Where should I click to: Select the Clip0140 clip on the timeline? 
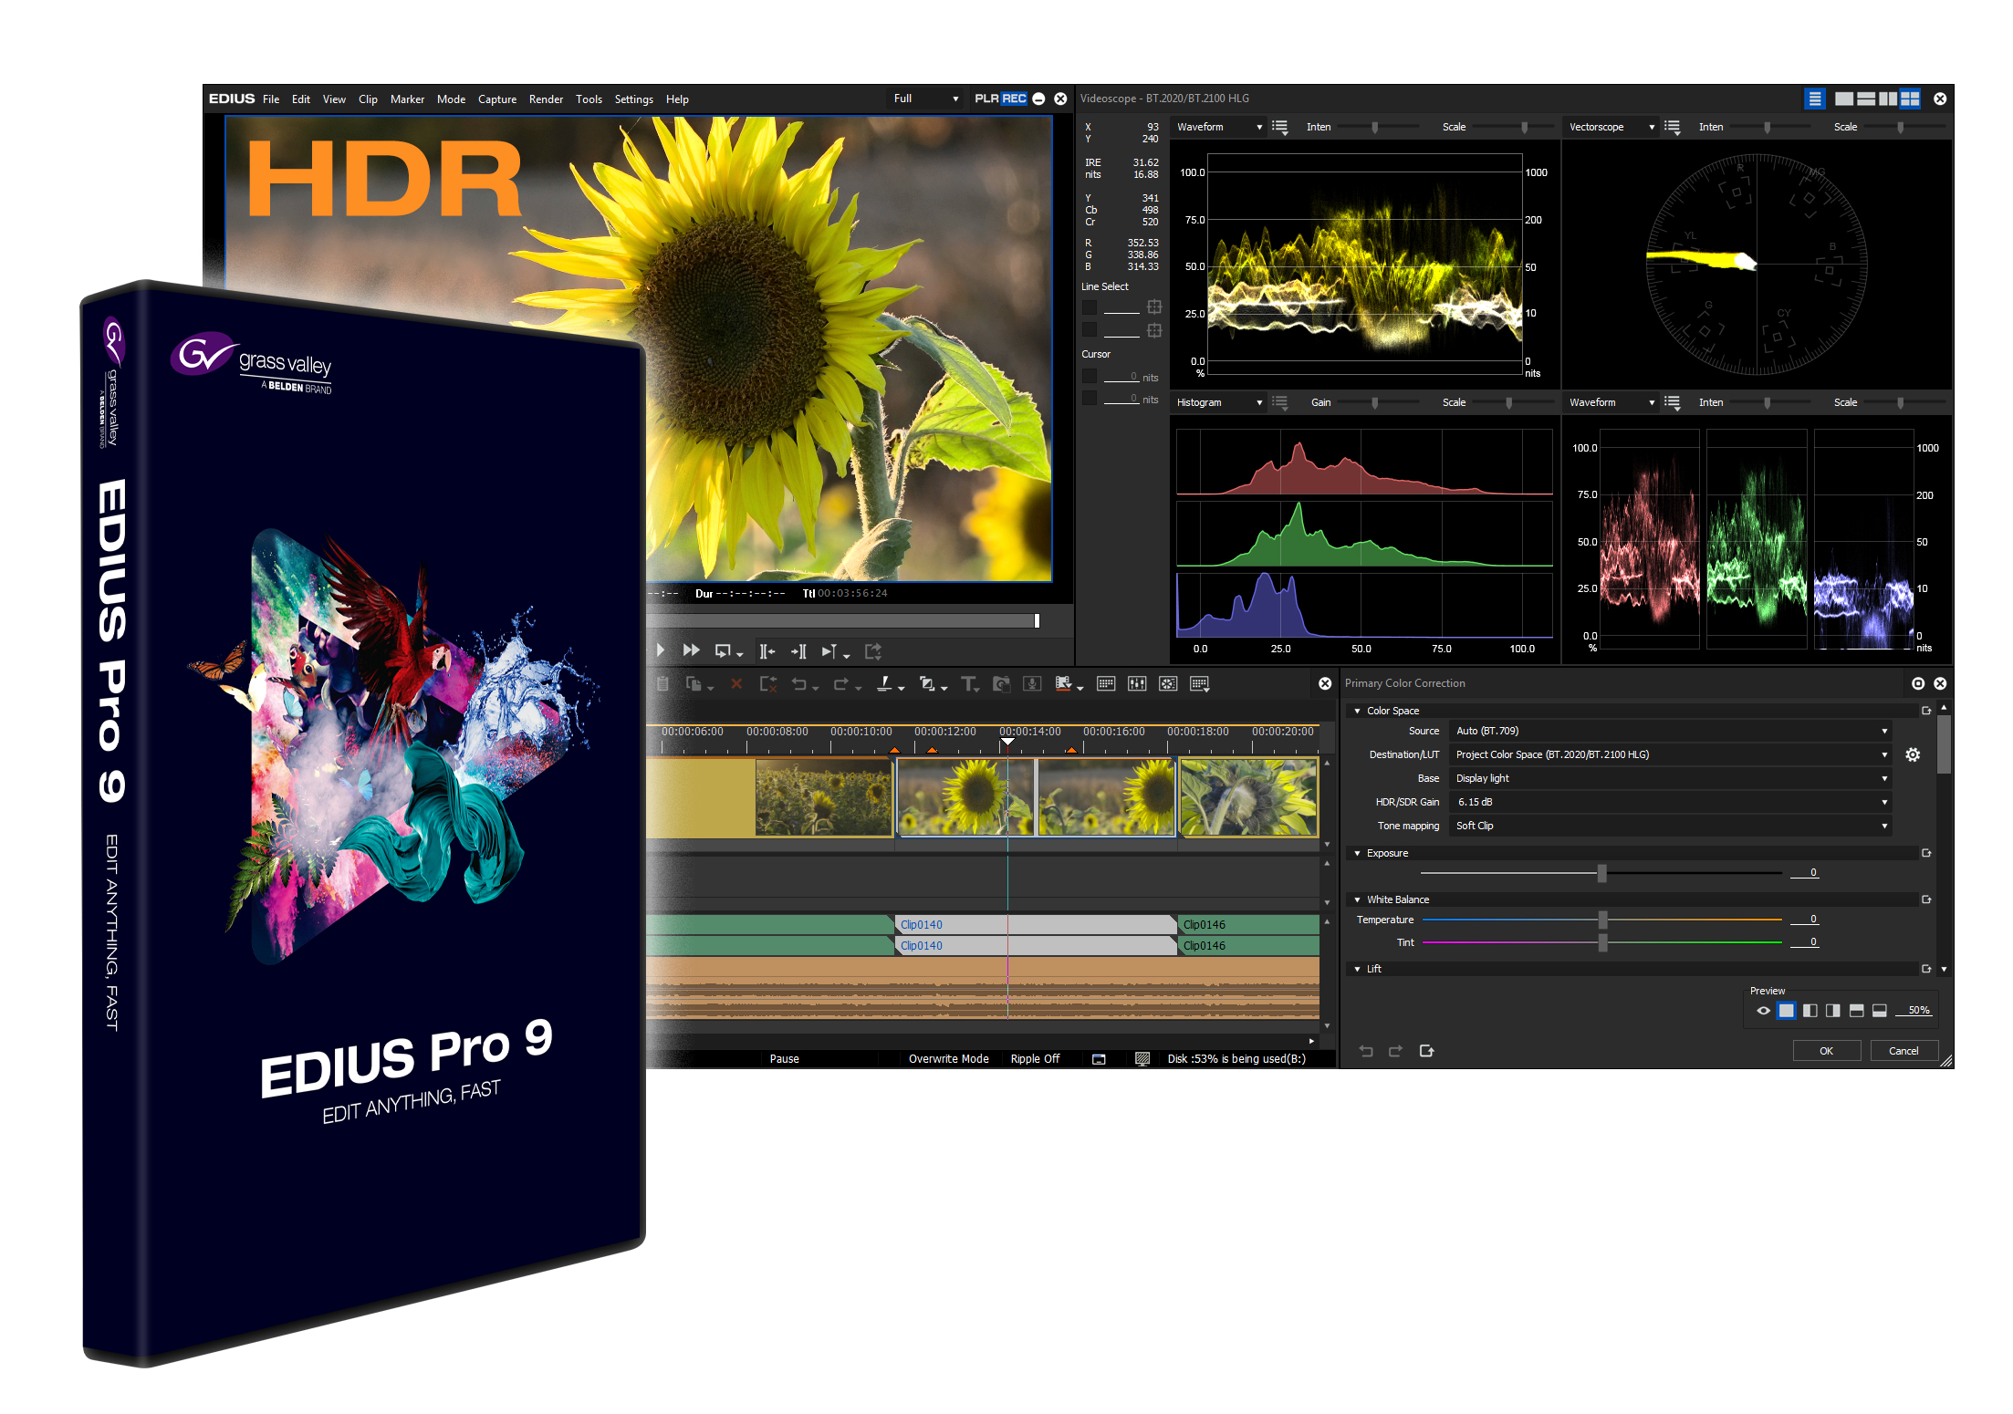pos(922,924)
